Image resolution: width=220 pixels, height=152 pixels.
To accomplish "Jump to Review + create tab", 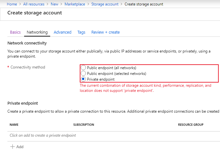I will click(x=105, y=32).
